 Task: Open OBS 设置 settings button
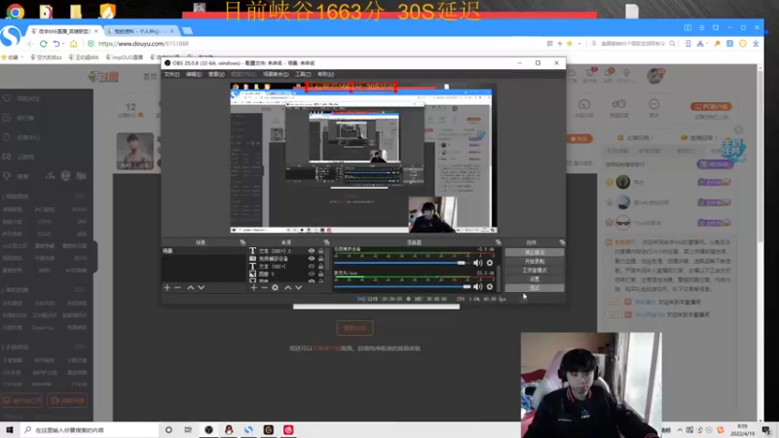click(535, 279)
